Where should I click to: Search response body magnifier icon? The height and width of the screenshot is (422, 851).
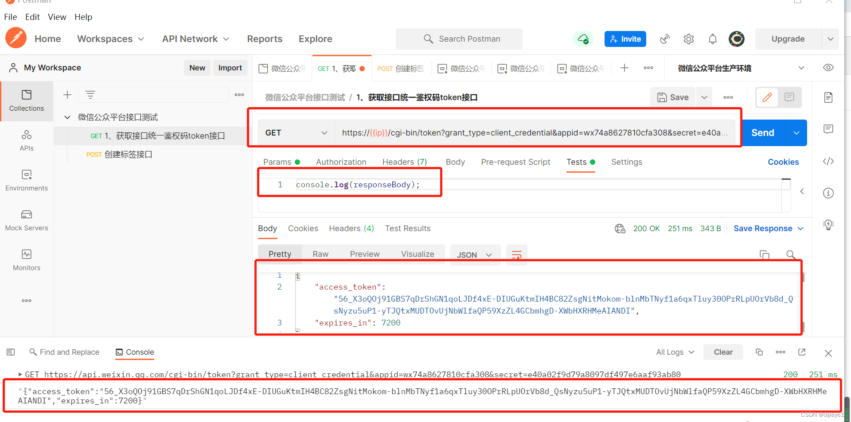pyautogui.click(x=791, y=255)
